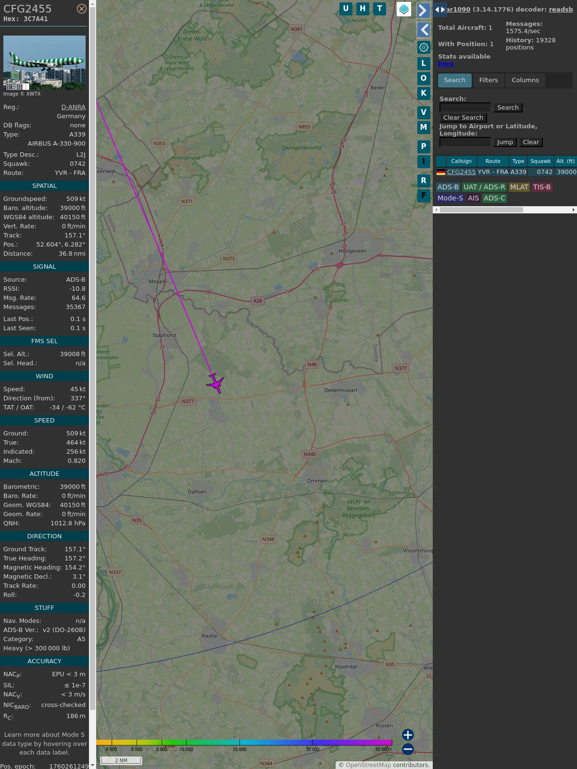Click the right arrow sidebar expand button
Image resolution: width=577 pixels, height=769 pixels.
423,11
